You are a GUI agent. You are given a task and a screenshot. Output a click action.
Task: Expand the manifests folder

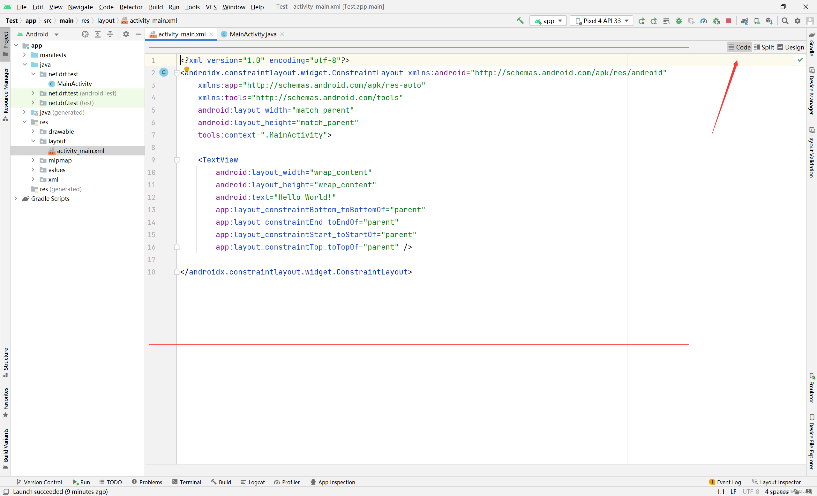(x=24, y=55)
